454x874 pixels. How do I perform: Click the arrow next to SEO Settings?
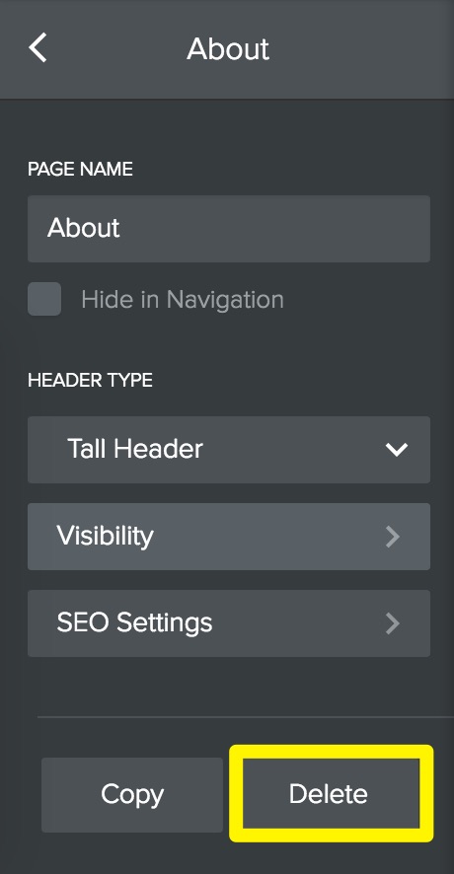393,623
